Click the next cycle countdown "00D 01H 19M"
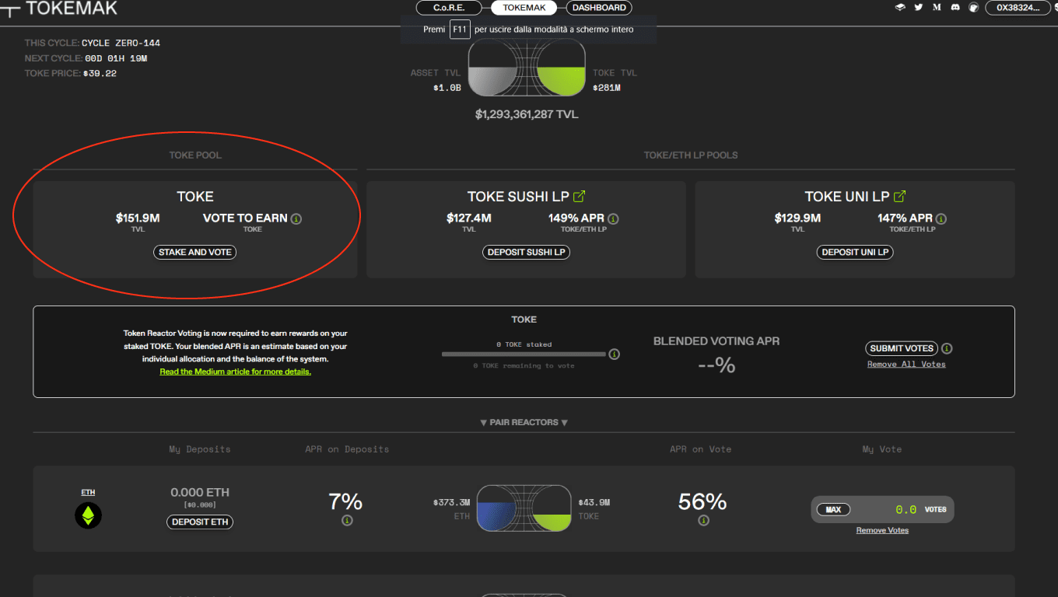The width and height of the screenshot is (1058, 597). coord(116,58)
